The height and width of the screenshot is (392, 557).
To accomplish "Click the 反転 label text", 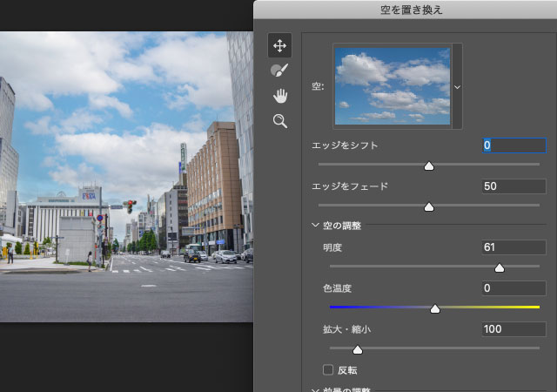I will (347, 370).
